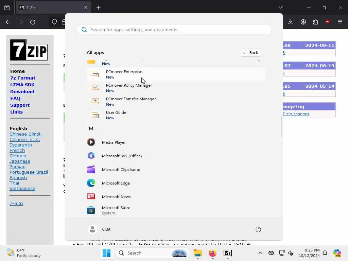
Task: Open weather widget showing 84°F
Action: (x=23, y=253)
